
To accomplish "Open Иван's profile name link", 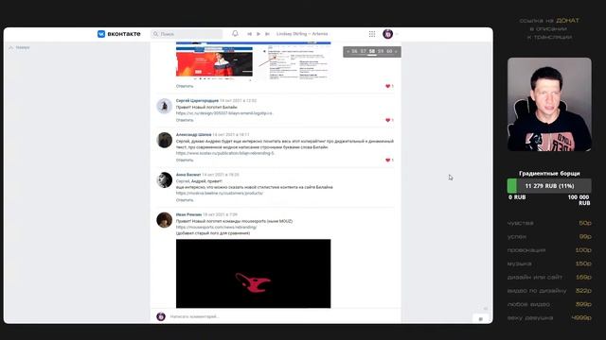I will click(x=188, y=214).
